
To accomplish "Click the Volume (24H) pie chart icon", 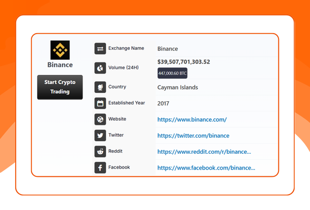I will point(100,68).
